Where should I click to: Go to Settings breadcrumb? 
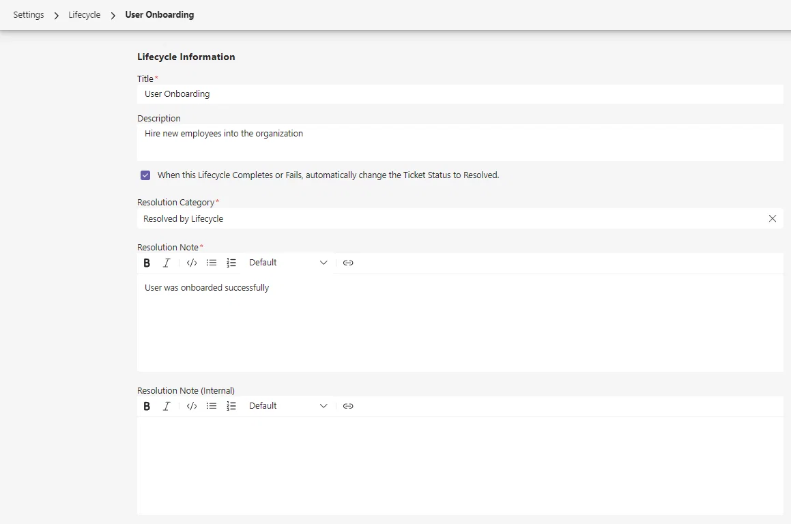(x=29, y=14)
